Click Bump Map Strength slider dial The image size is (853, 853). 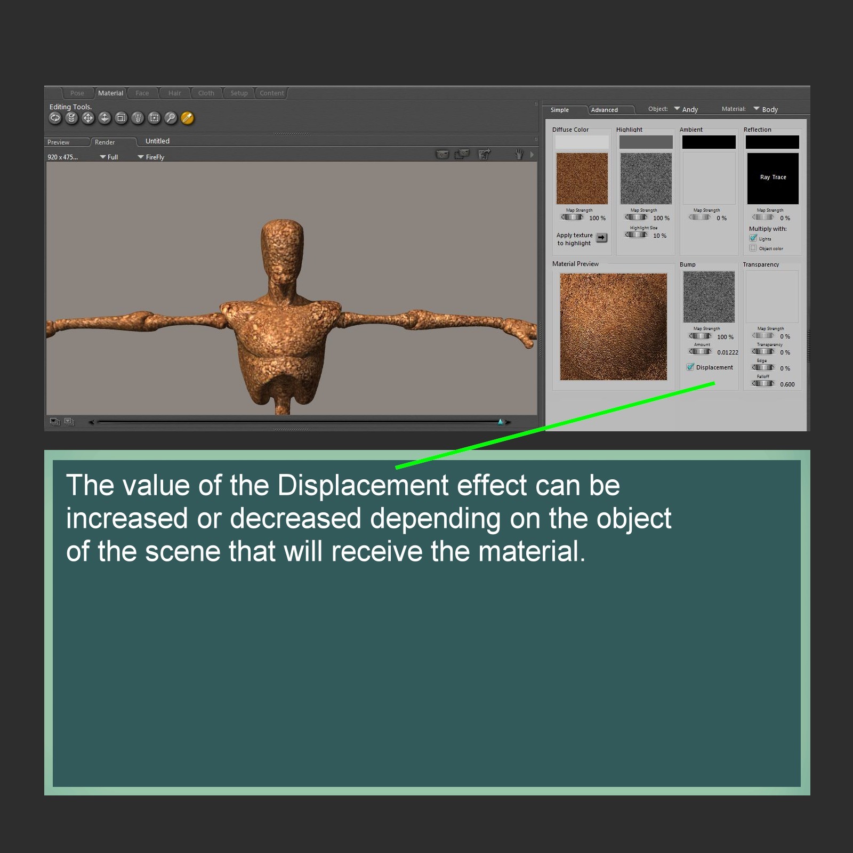[x=700, y=336]
